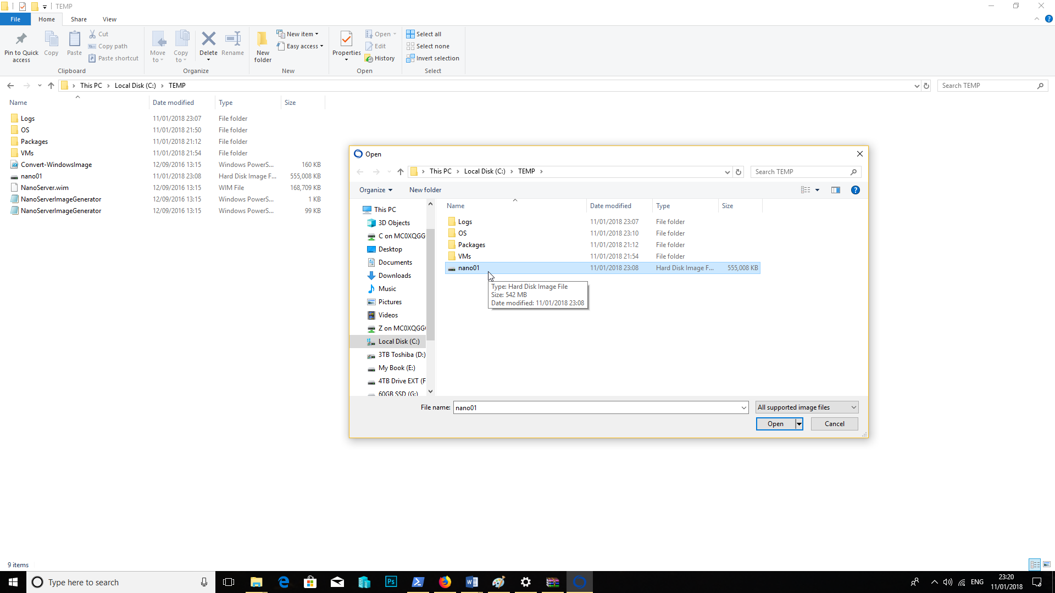Click Select all in ribbon
The width and height of the screenshot is (1055, 593).
[x=424, y=34]
